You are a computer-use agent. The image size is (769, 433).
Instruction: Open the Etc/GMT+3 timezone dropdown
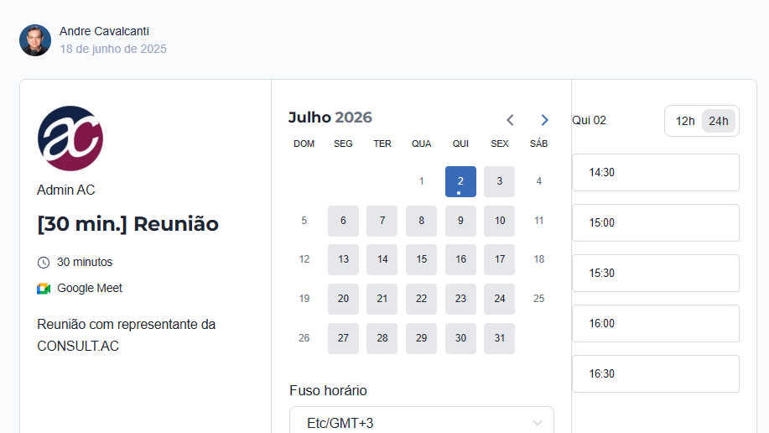click(x=421, y=420)
